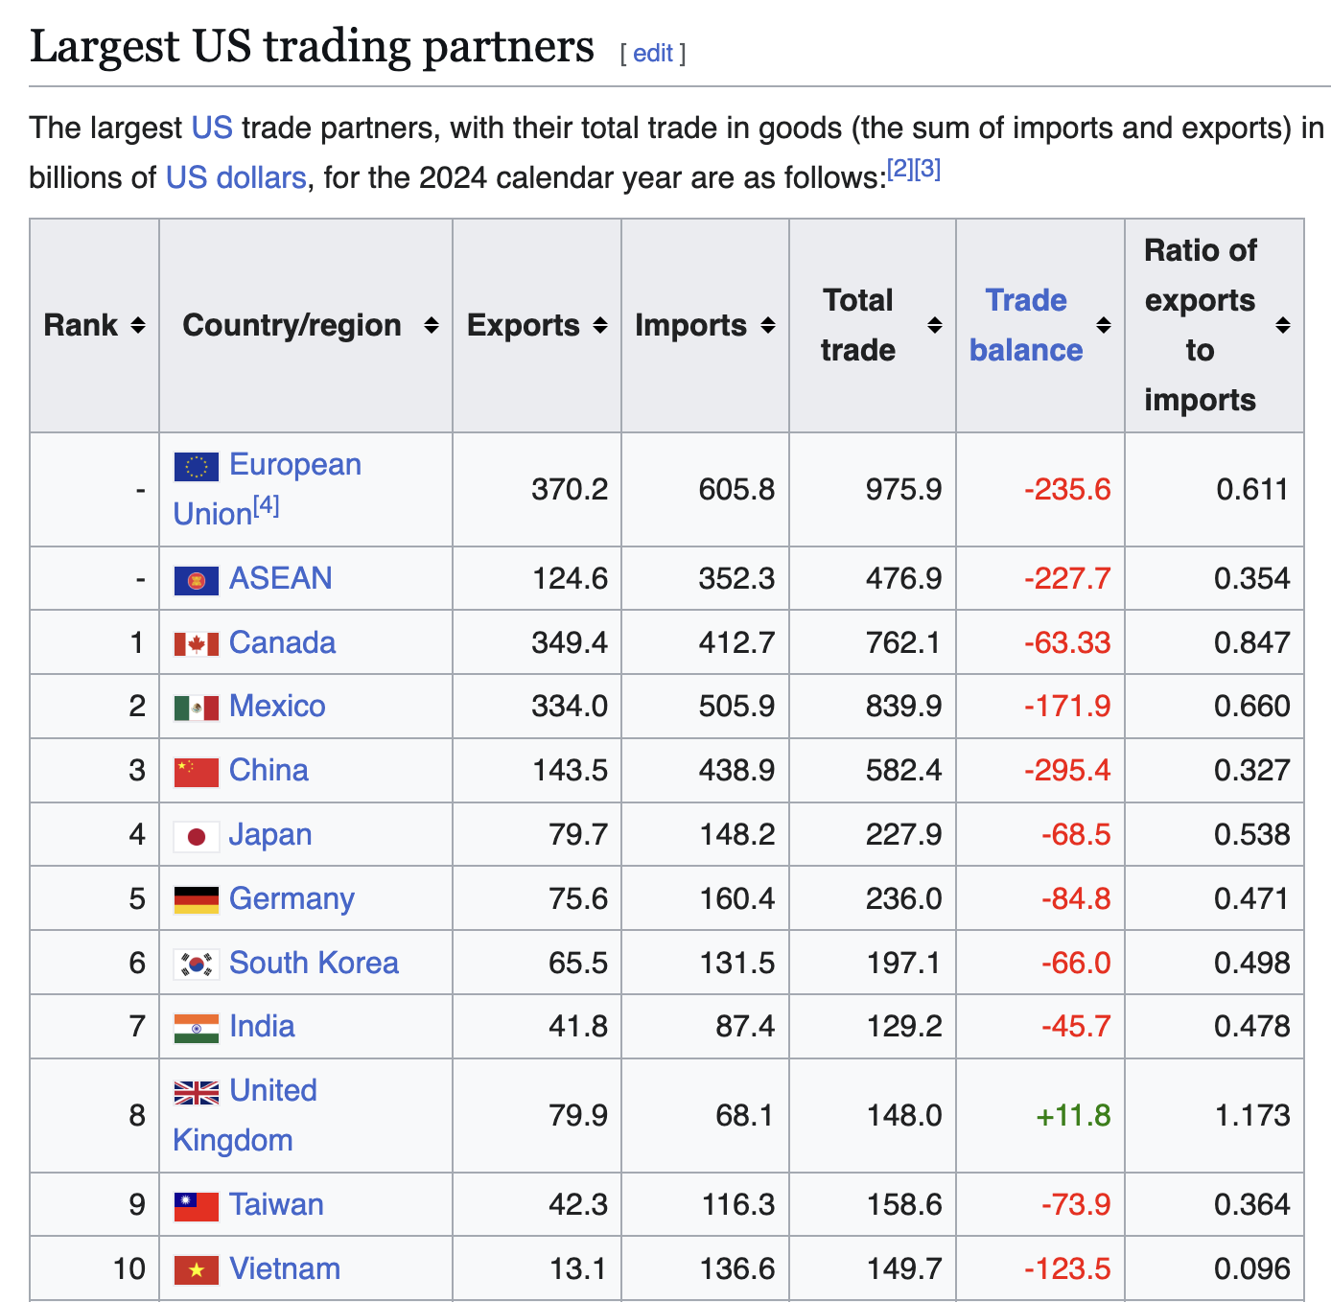The width and height of the screenshot is (1331, 1302).
Task: Click Canada's total trade value 762.1
Action: [903, 642]
